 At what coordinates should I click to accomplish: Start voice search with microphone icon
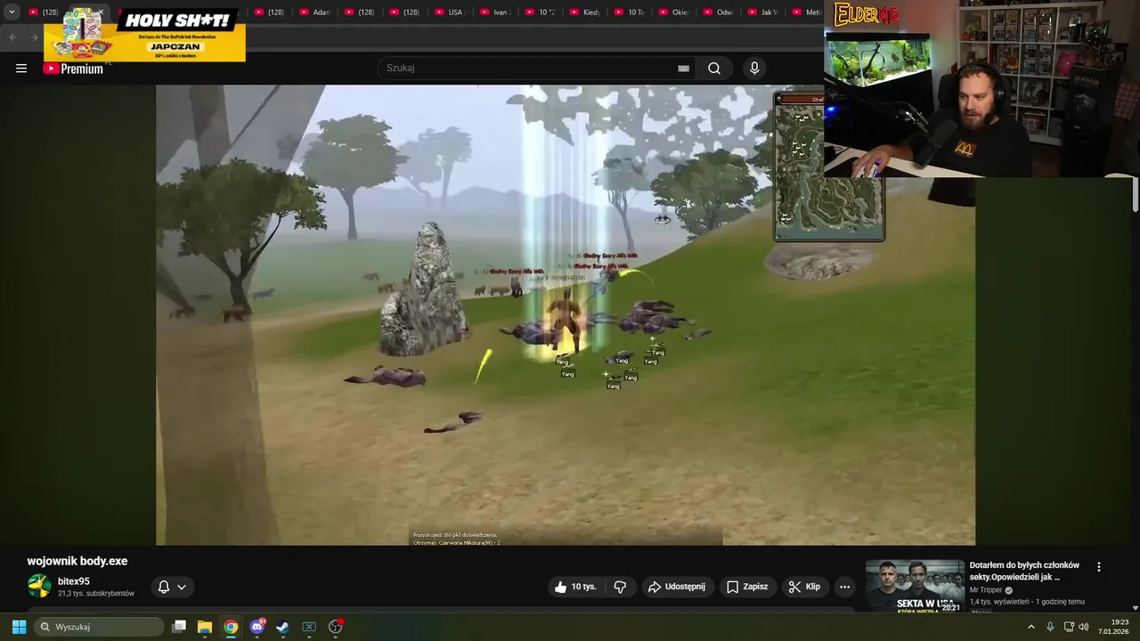pyautogui.click(x=754, y=69)
